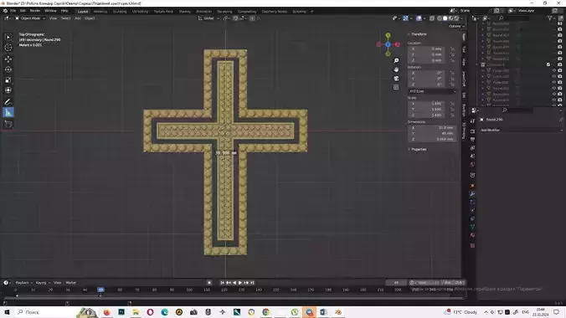Open the Render properties tab icon
This screenshot has height=318, width=566.
[472, 131]
